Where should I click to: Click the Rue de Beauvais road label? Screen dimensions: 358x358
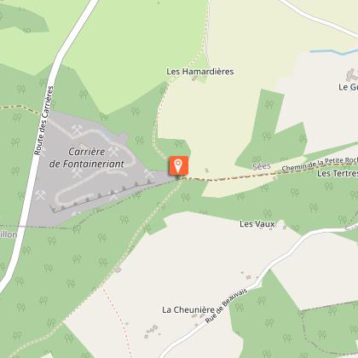[227, 305]
